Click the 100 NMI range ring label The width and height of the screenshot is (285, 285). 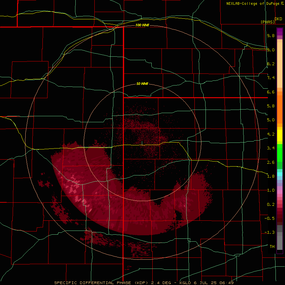142,25
